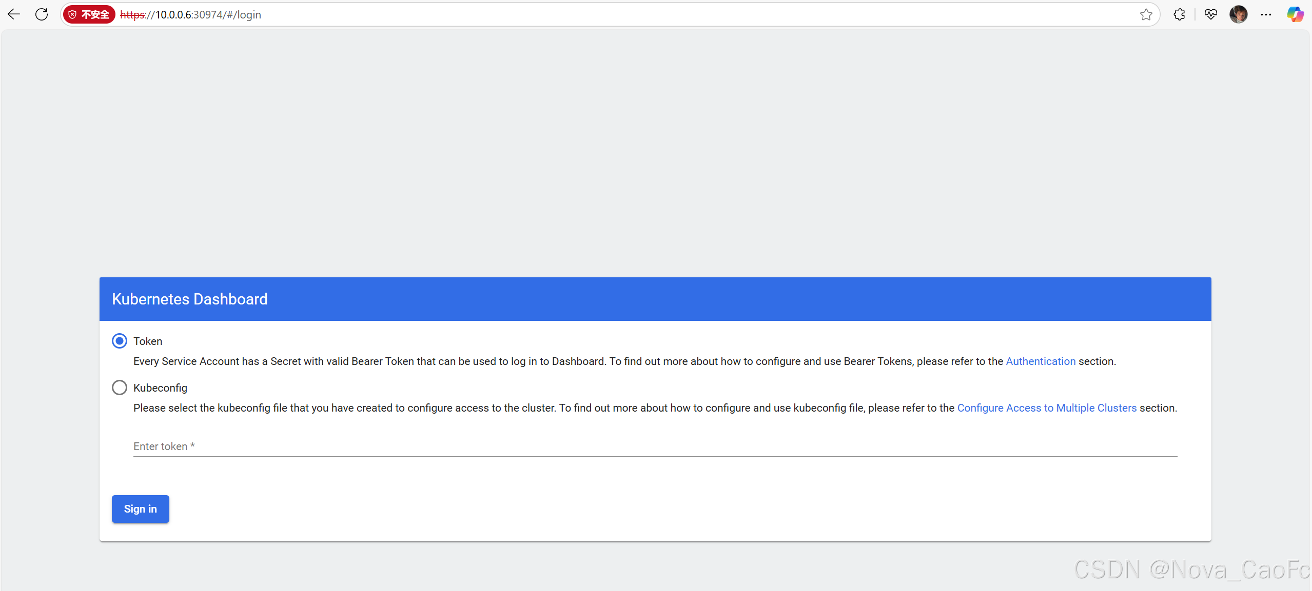Viewport: 1312px width, 591px height.
Task: Open the 不安全 security warning badge
Action: click(89, 14)
